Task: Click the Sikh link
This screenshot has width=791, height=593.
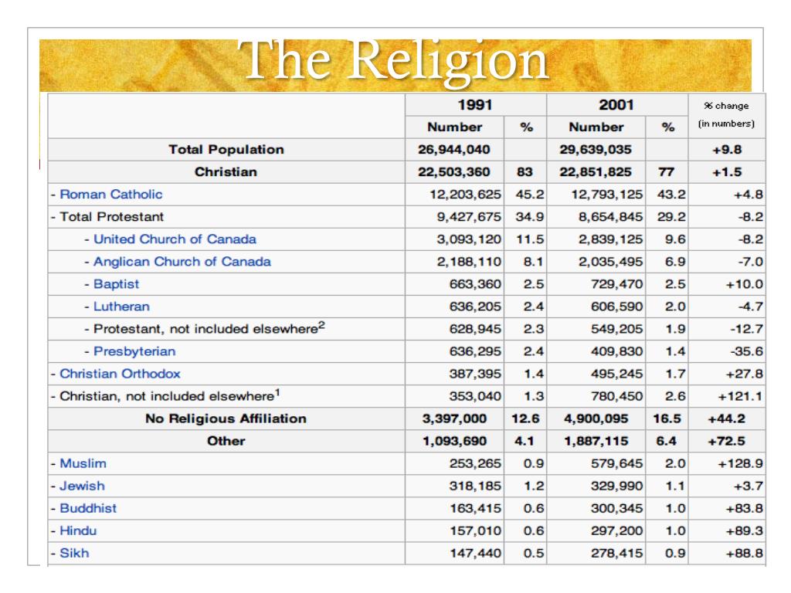Action: click(75, 553)
